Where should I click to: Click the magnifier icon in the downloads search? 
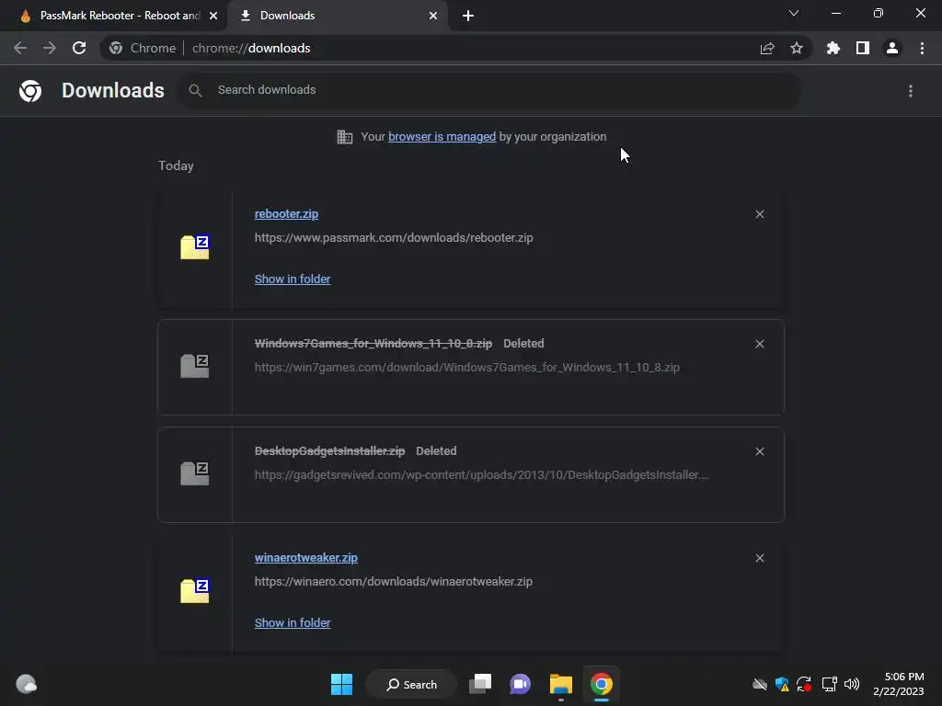(195, 90)
